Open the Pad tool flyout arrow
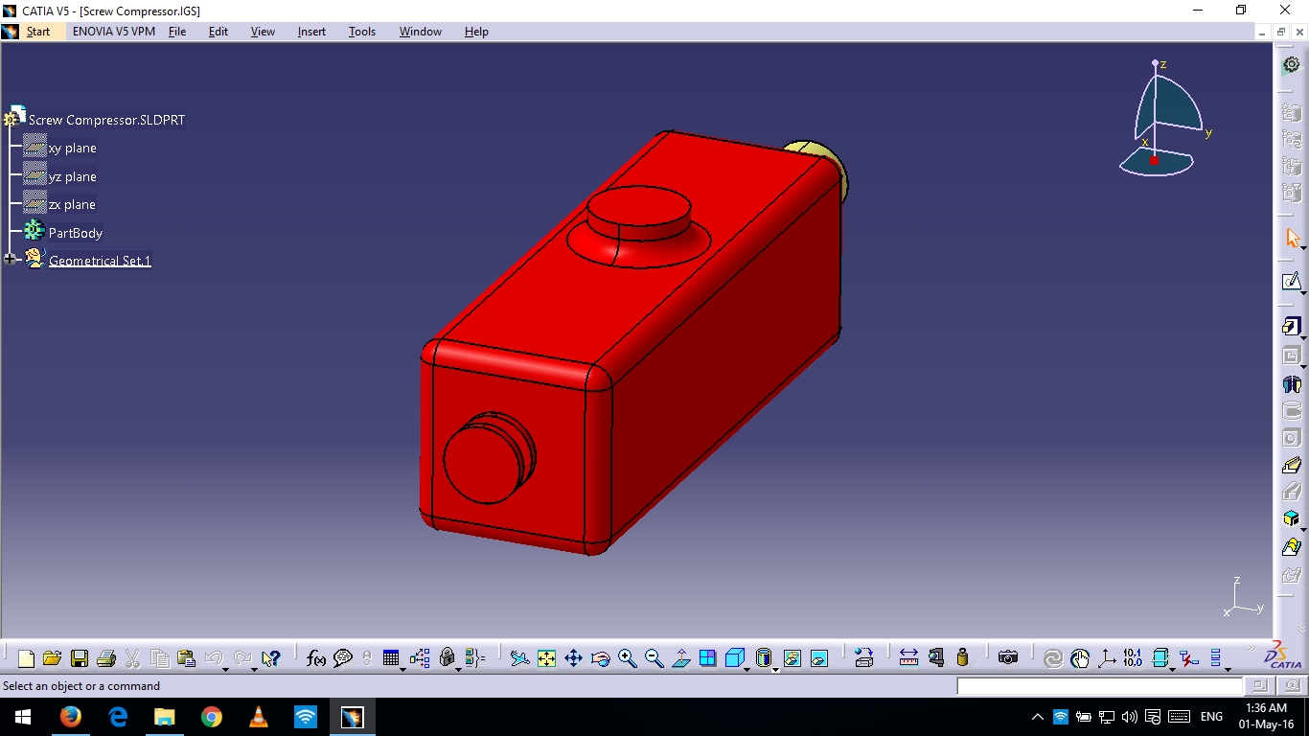This screenshot has width=1309, height=736. pos(1303,338)
